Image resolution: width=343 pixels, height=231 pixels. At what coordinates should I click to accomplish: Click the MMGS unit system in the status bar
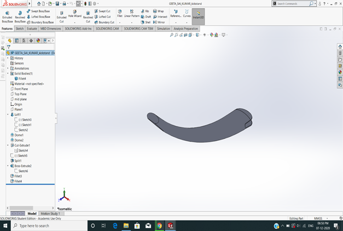pos(318,218)
